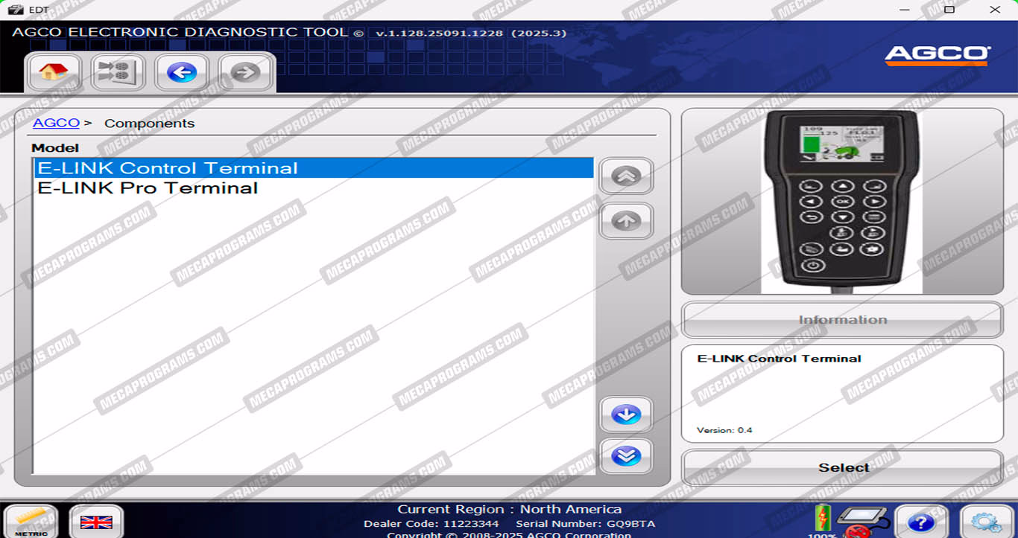1018x538 pixels.
Task: Move up one item in Model list
Action: coord(626,221)
